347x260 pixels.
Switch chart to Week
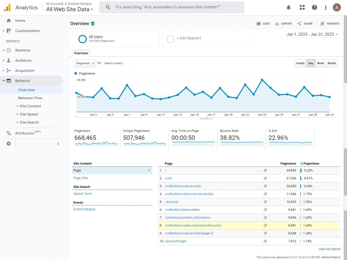(320, 63)
